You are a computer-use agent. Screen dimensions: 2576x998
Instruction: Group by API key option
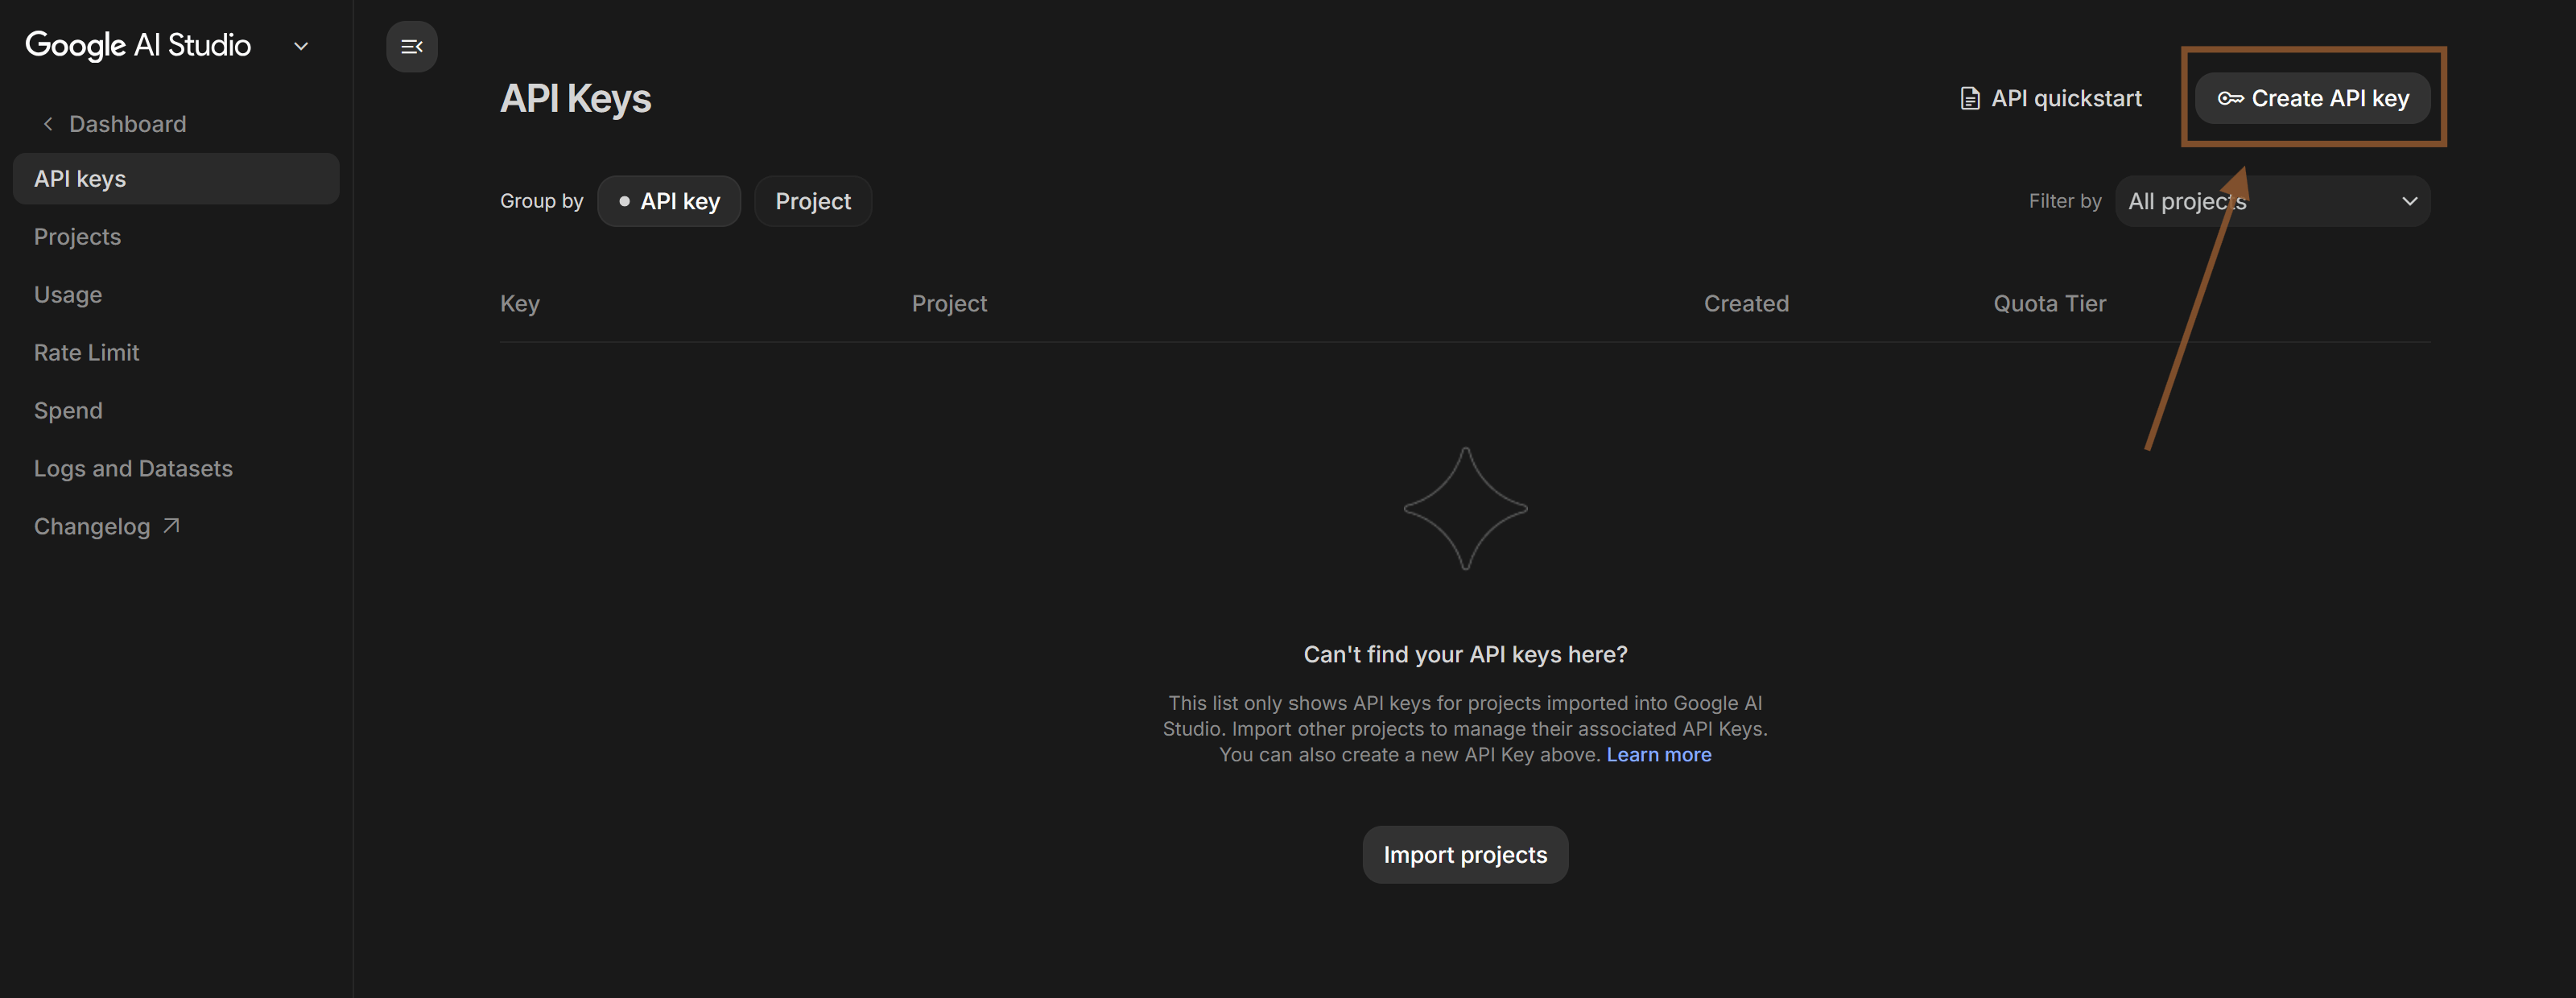tap(668, 201)
